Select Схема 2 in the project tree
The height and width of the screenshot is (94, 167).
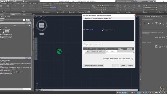tap(7, 33)
